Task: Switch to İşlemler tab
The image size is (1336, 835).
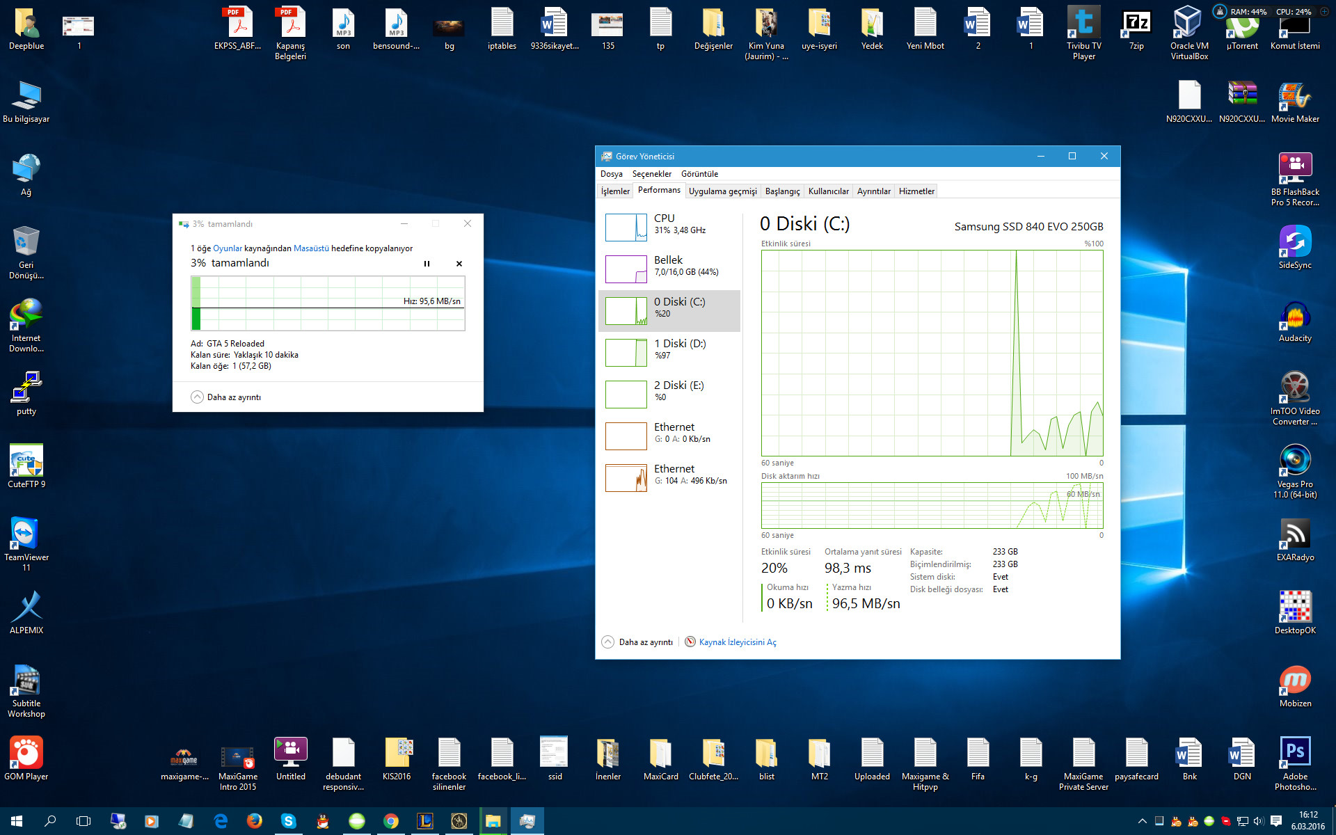Action: (x=615, y=191)
